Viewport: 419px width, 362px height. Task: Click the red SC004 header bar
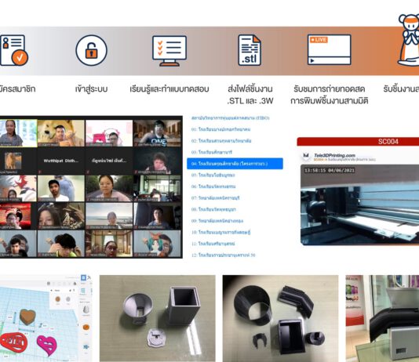[x=358, y=141]
